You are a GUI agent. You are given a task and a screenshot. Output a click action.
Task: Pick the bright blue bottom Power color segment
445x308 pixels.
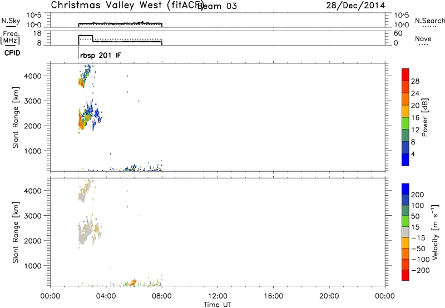pyautogui.click(x=406, y=160)
